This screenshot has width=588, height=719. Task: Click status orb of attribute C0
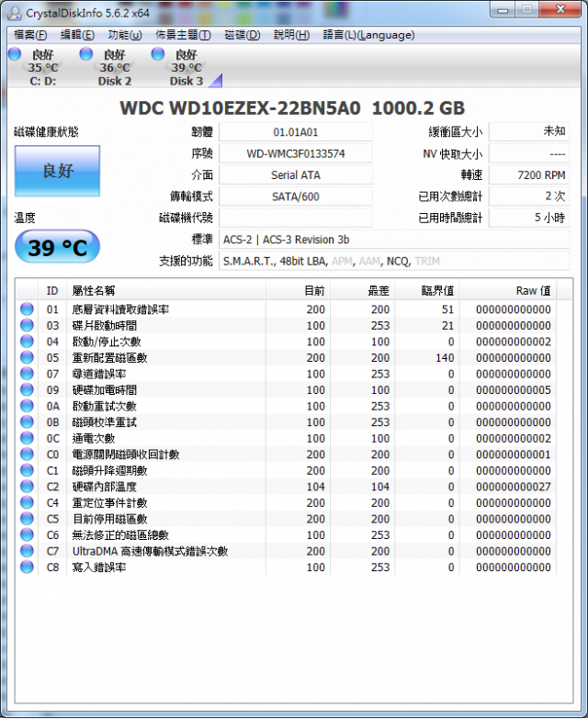click(27, 454)
